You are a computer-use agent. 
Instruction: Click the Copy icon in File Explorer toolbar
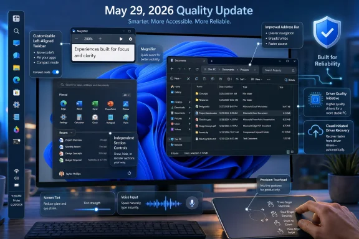point(196,78)
